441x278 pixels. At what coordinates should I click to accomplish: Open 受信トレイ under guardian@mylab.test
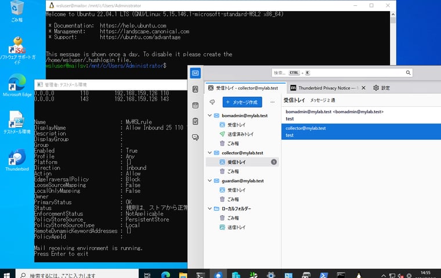(242, 190)
